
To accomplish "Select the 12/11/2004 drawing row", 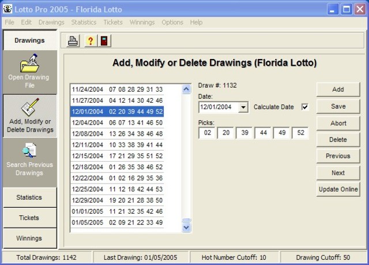I will coord(117,145).
